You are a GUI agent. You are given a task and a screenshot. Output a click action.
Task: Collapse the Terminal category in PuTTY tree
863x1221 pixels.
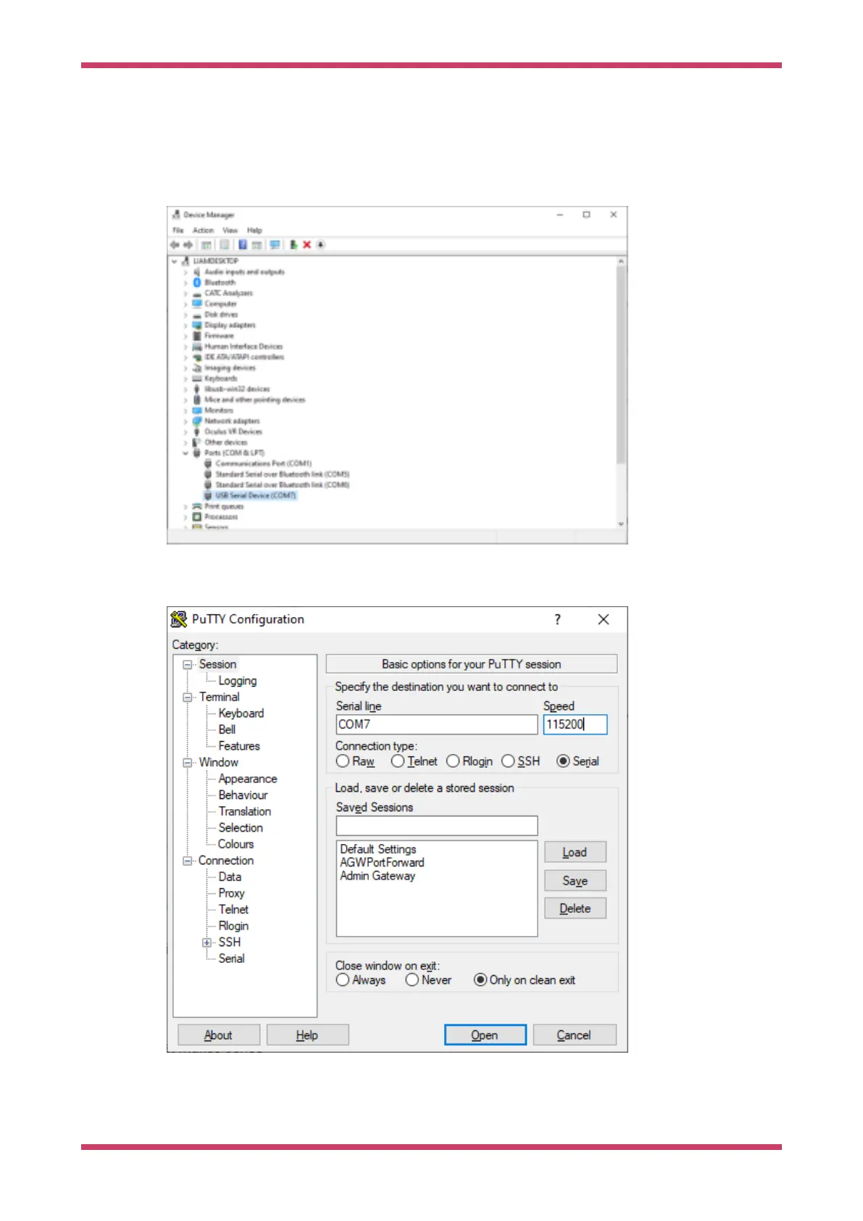click(x=188, y=697)
